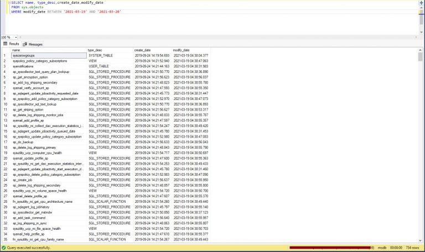The width and height of the screenshot is (425, 252).
Task: Select the sp_sqlagent_log_jobhistory cell
Action: [49, 207]
